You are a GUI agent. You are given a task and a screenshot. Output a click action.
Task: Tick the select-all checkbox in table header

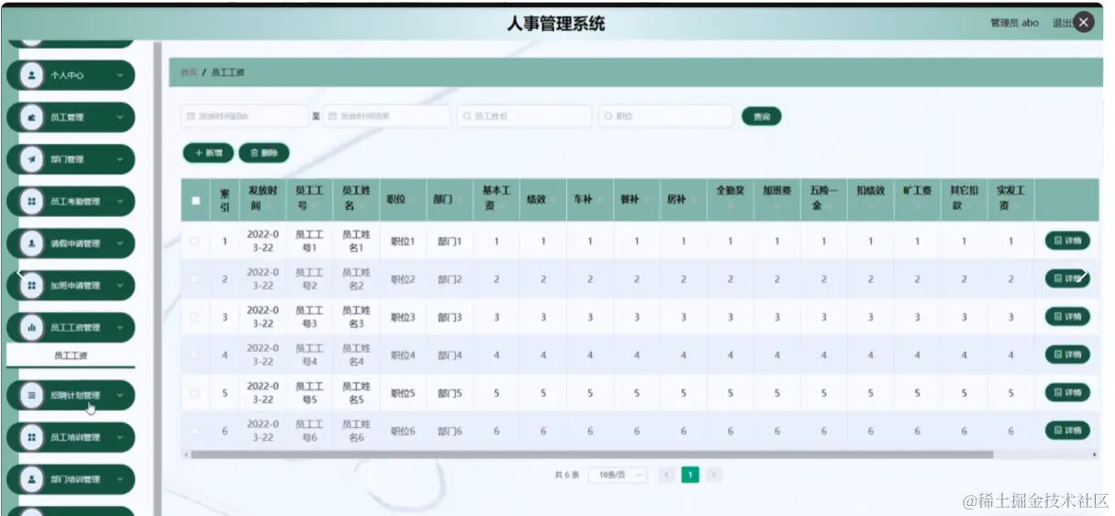pyautogui.click(x=195, y=201)
